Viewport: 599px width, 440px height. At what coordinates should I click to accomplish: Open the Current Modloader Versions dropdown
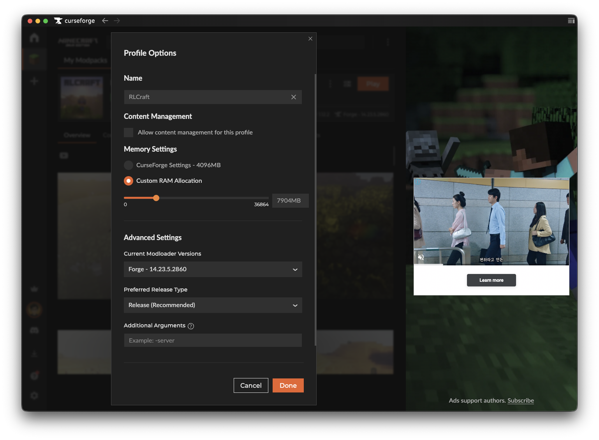click(213, 269)
